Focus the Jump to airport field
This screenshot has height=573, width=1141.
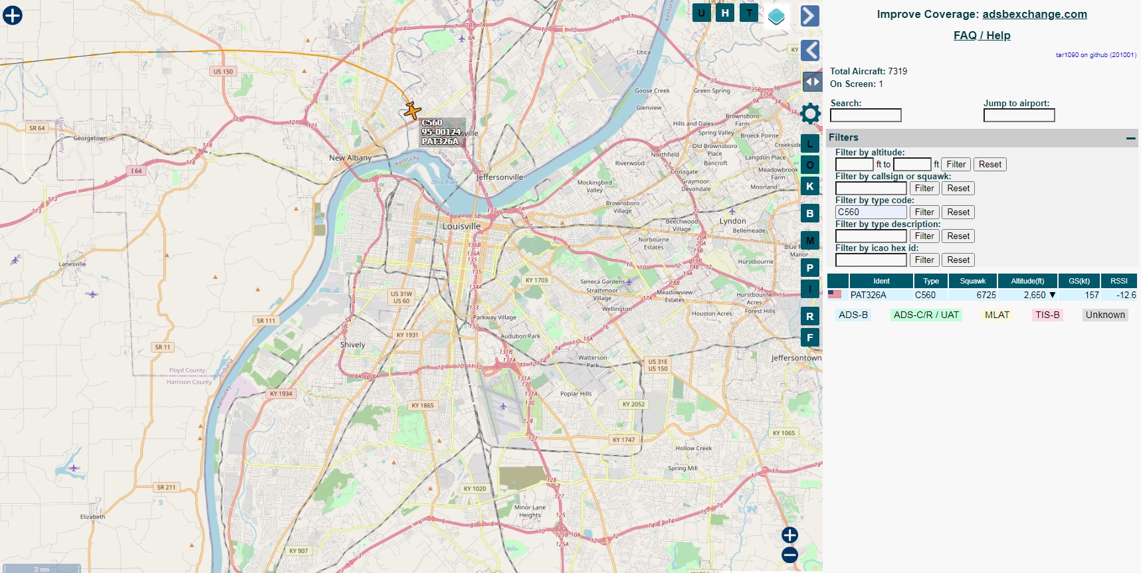coord(1019,116)
